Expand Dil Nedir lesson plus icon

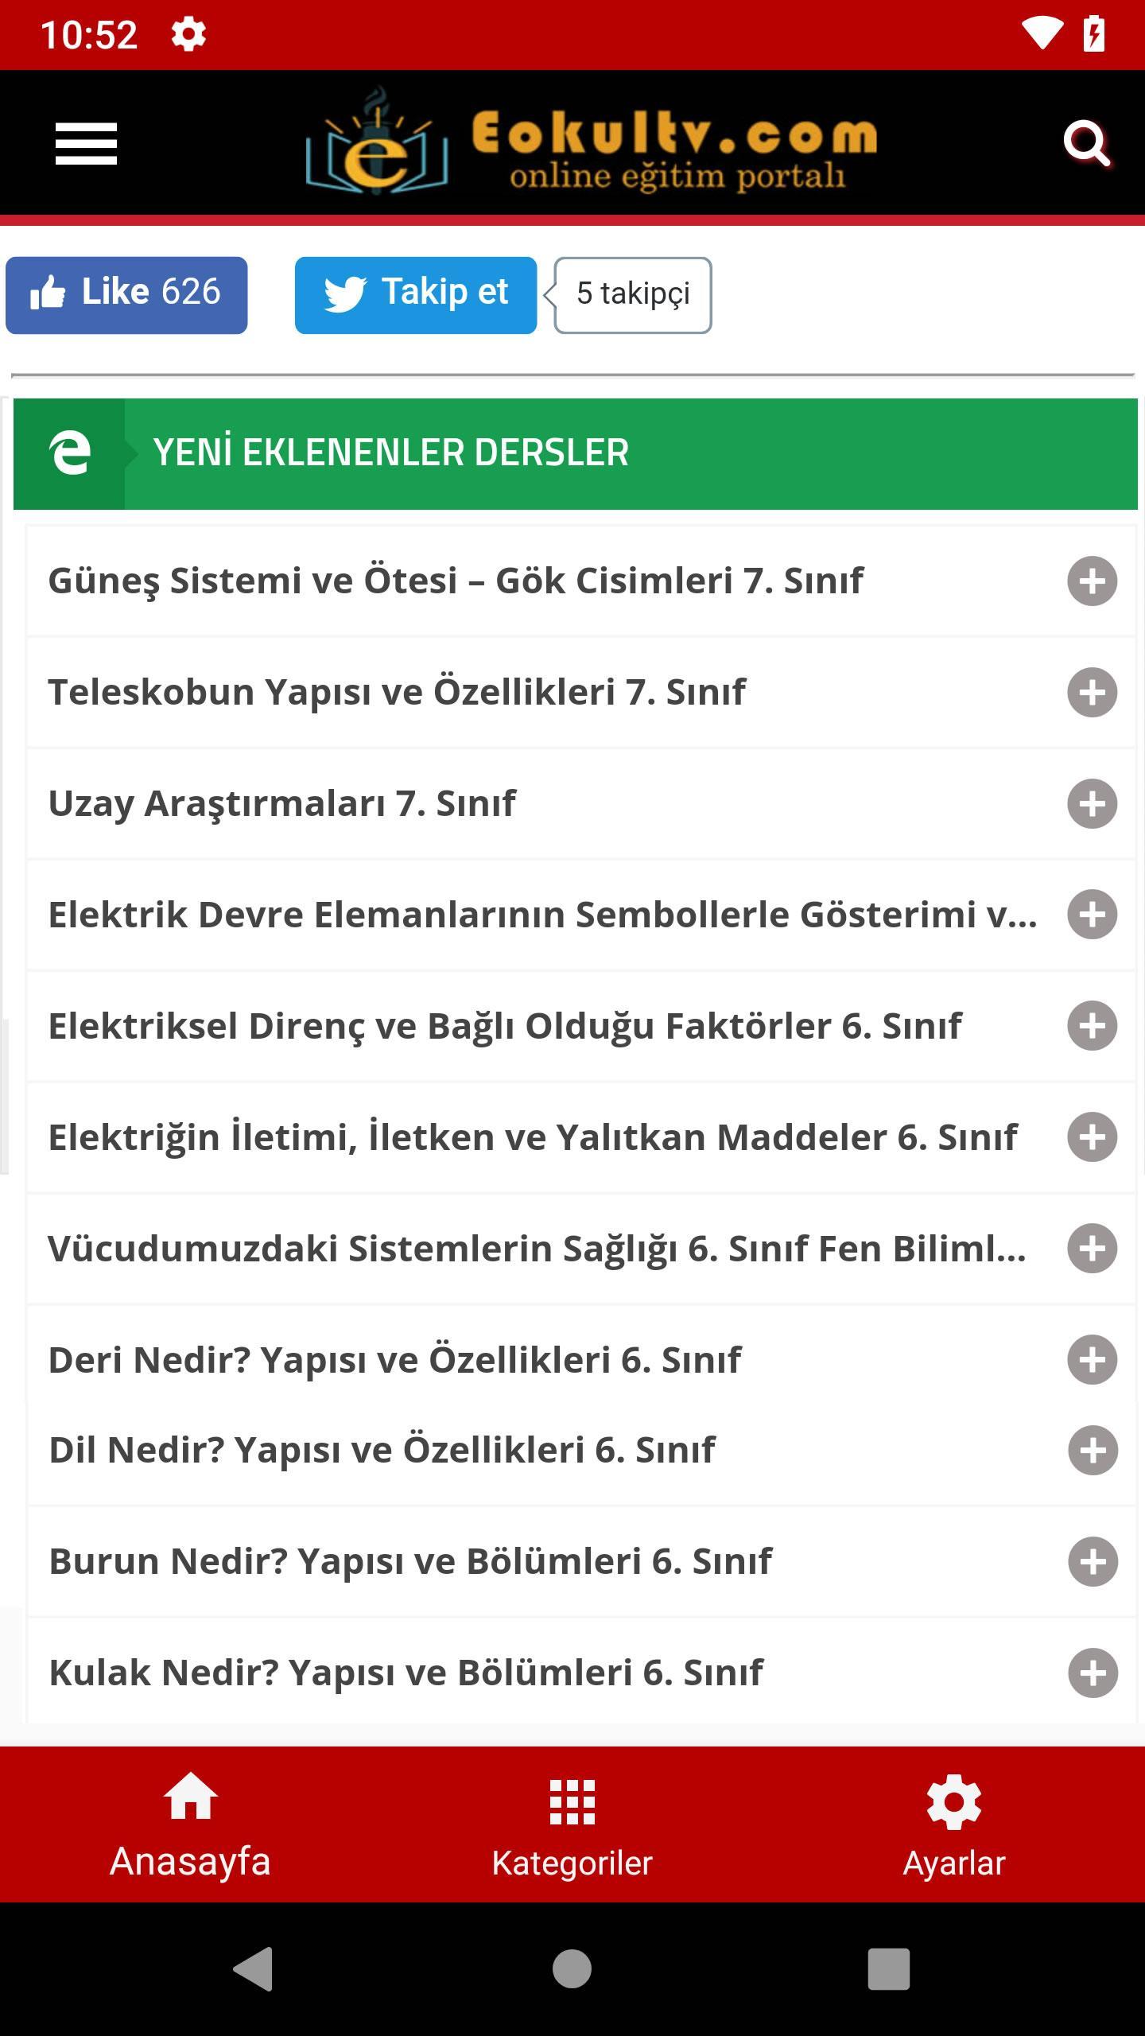pyautogui.click(x=1093, y=1450)
